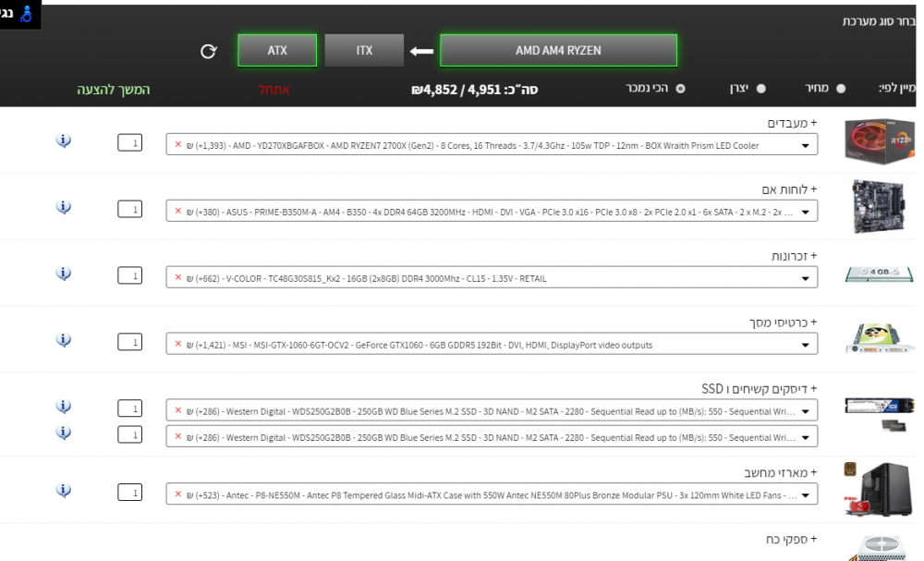The image size is (924, 561).
Task: Show info for the ASUS PRIME-B350M-A motherboard
Action: point(64,207)
